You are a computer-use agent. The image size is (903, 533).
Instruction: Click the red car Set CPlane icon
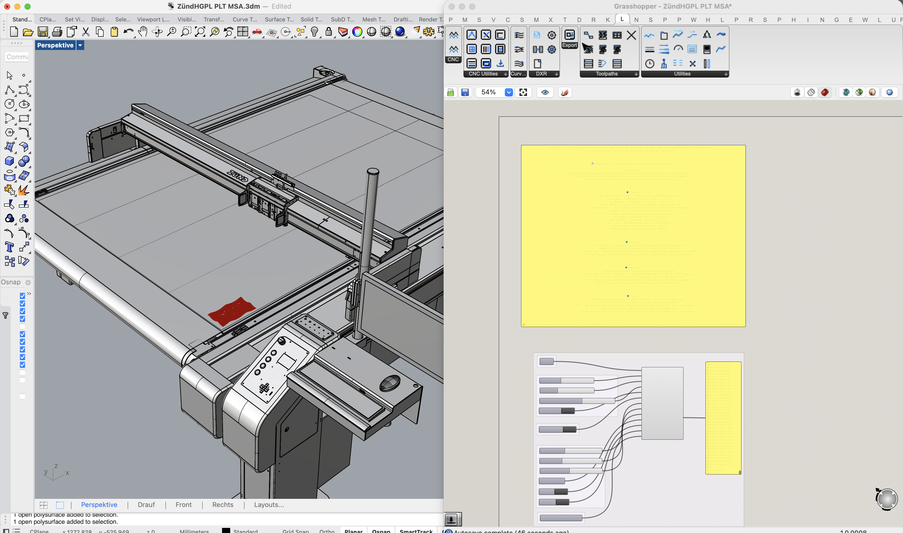coord(257,32)
